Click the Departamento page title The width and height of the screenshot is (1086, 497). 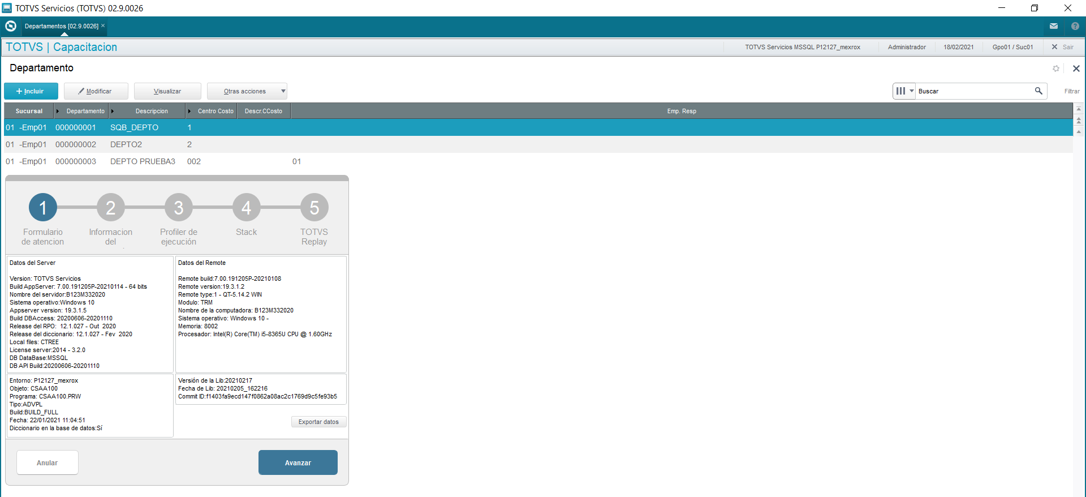point(41,68)
